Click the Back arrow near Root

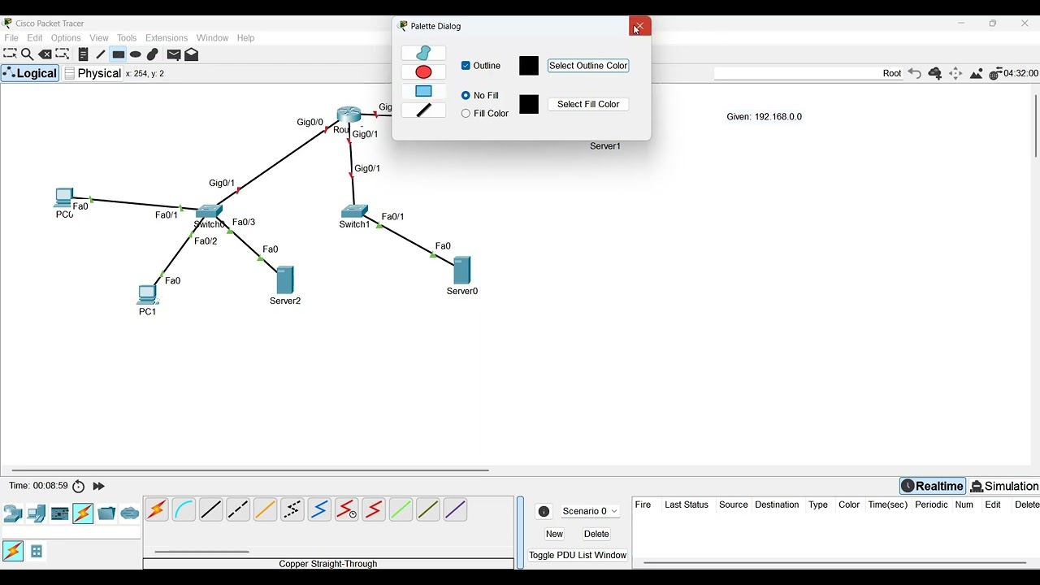click(x=915, y=73)
